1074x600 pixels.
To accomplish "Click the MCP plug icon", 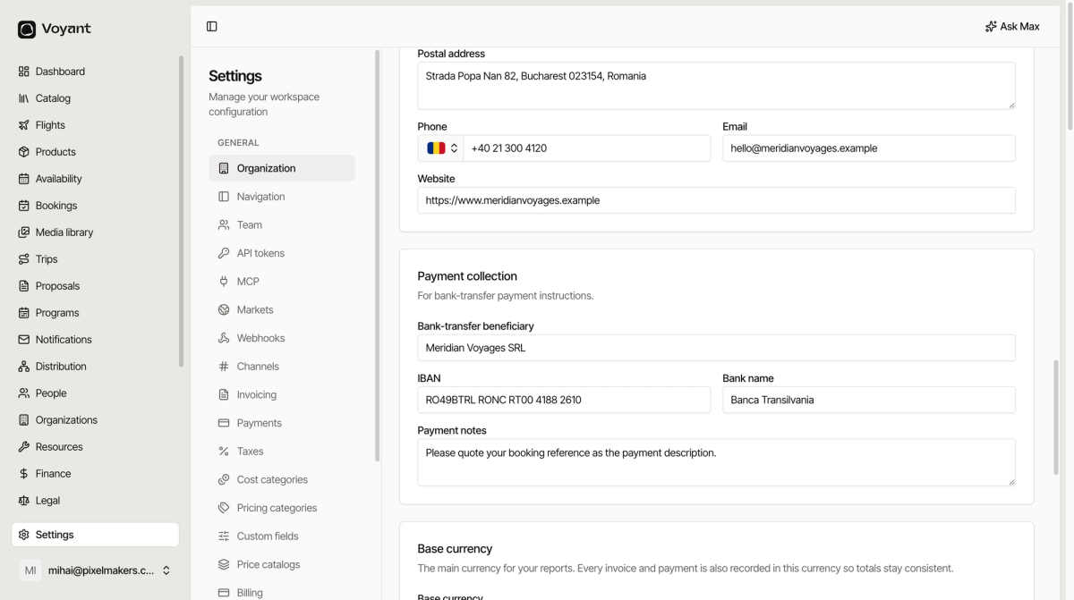I will click(224, 282).
